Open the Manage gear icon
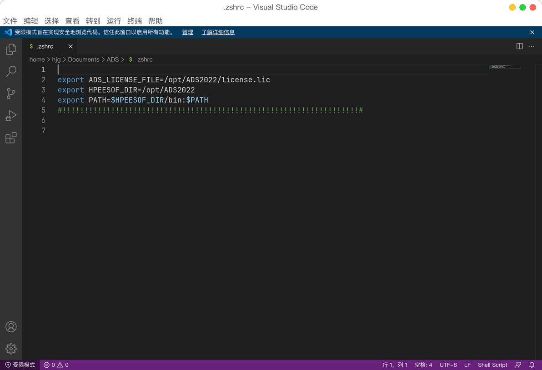The height and width of the screenshot is (370, 542). click(11, 349)
